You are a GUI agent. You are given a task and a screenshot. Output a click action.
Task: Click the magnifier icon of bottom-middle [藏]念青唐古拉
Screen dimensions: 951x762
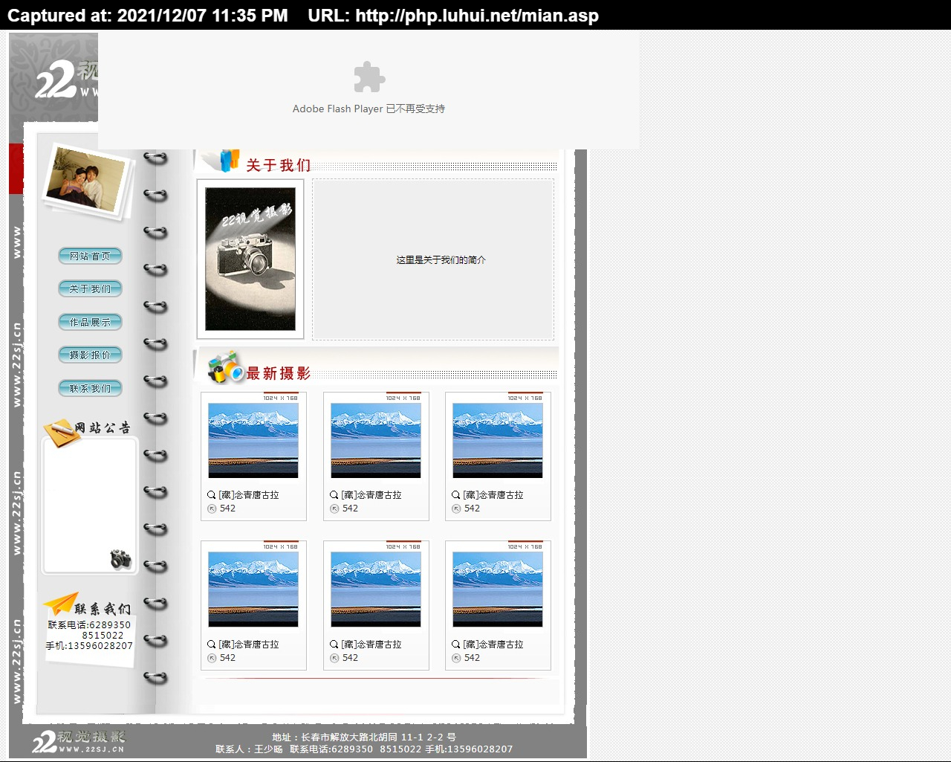[x=334, y=645]
